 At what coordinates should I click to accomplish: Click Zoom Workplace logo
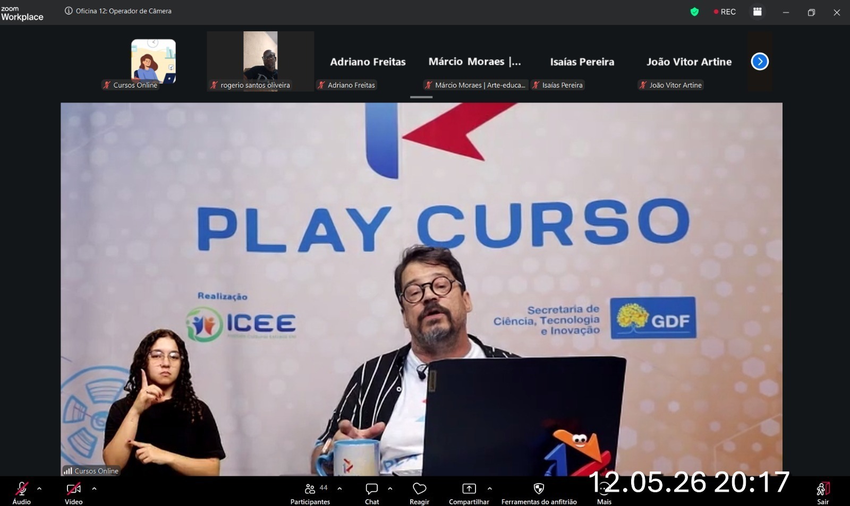click(22, 13)
